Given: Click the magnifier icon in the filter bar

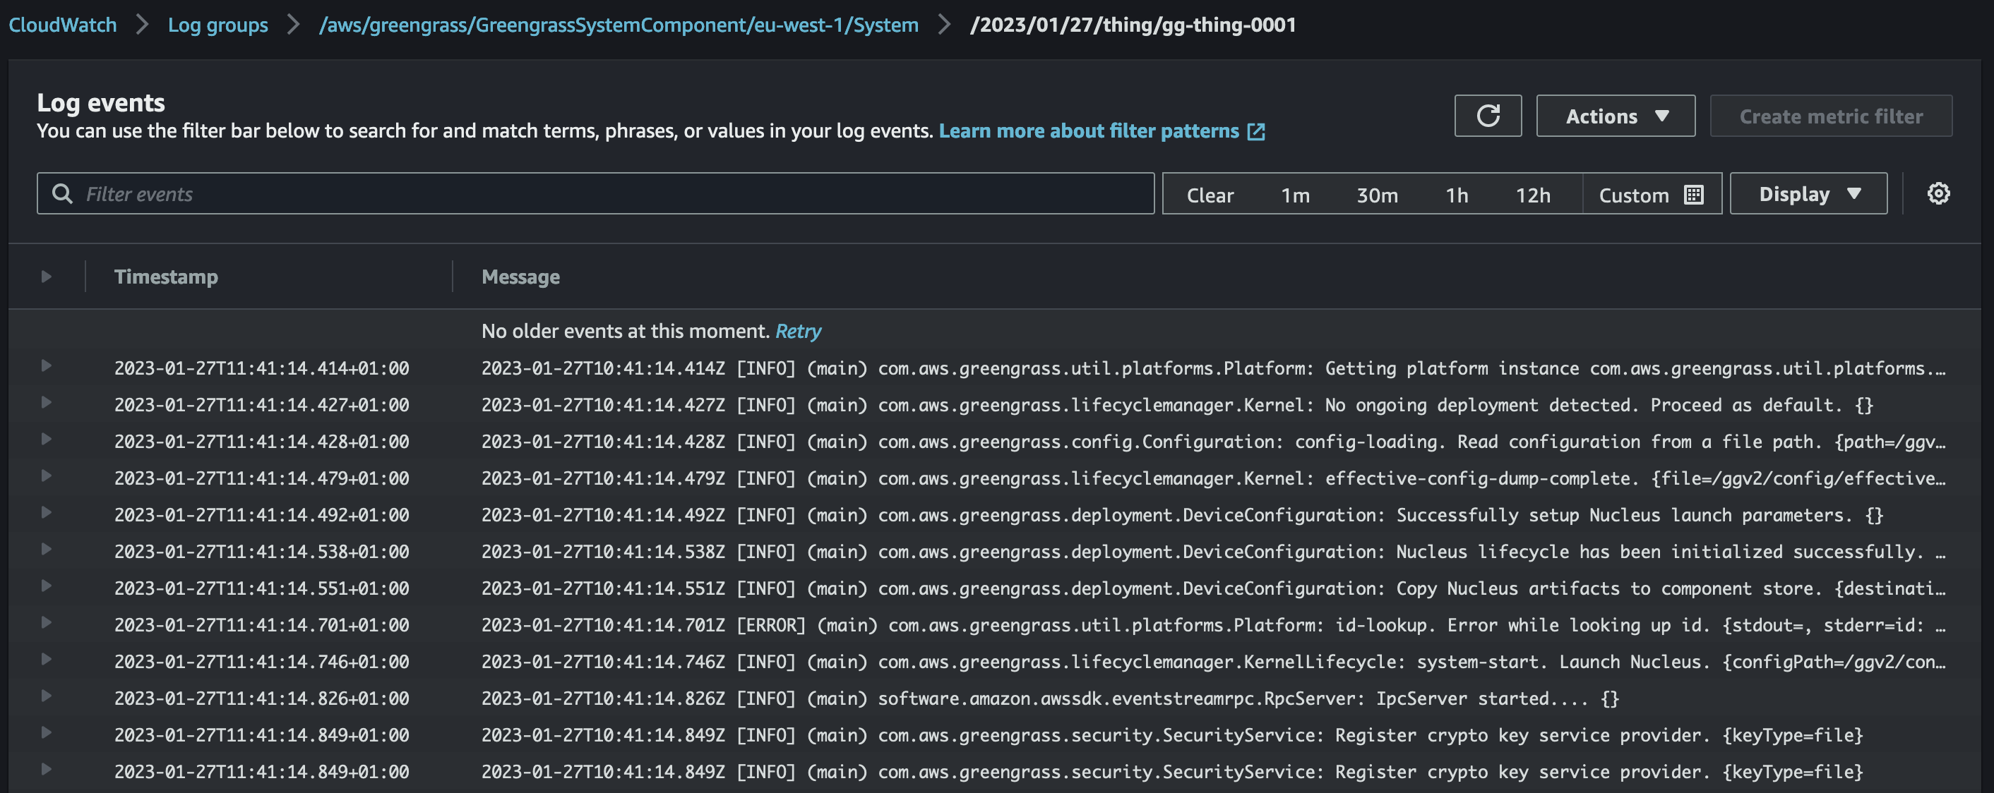Looking at the screenshot, I should 62,193.
